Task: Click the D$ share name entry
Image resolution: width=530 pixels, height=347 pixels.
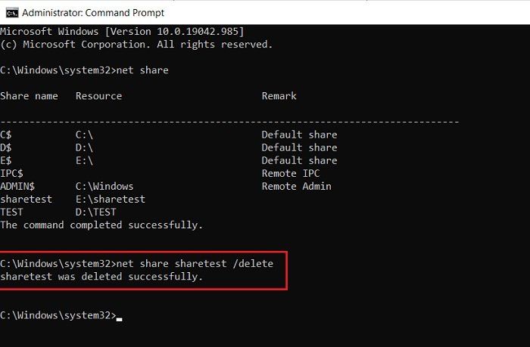Action: tap(6, 147)
